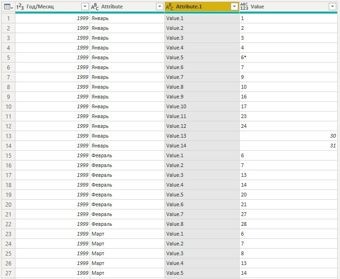The image size is (340, 279).
Task: Click the Value.1 cell in row 1
Action: tap(202, 18)
